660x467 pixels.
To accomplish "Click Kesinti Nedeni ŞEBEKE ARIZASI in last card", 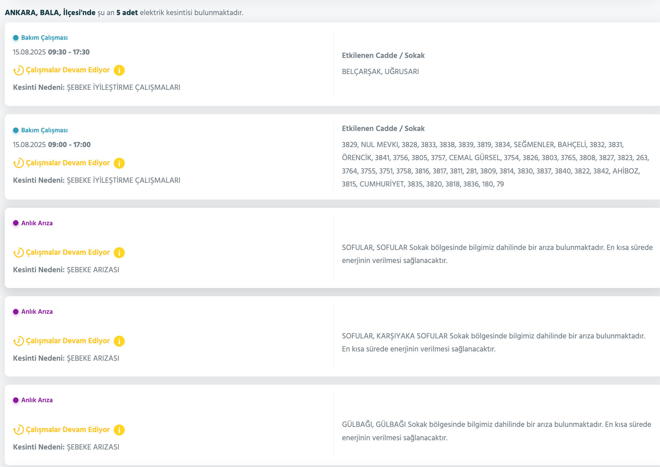I will coord(66,447).
